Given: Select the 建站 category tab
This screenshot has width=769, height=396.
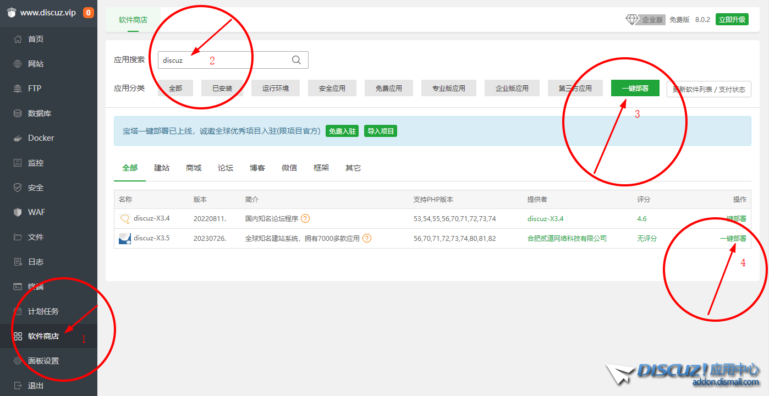Looking at the screenshot, I should 162,168.
